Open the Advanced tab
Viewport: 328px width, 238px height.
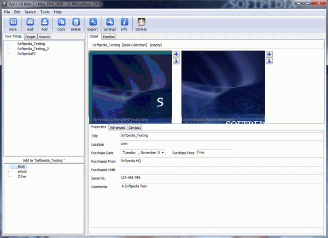118,128
